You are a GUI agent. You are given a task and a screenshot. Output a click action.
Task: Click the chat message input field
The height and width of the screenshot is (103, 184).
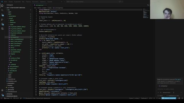169,89
